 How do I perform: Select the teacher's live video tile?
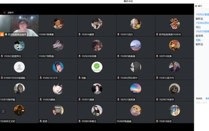click(19, 25)
